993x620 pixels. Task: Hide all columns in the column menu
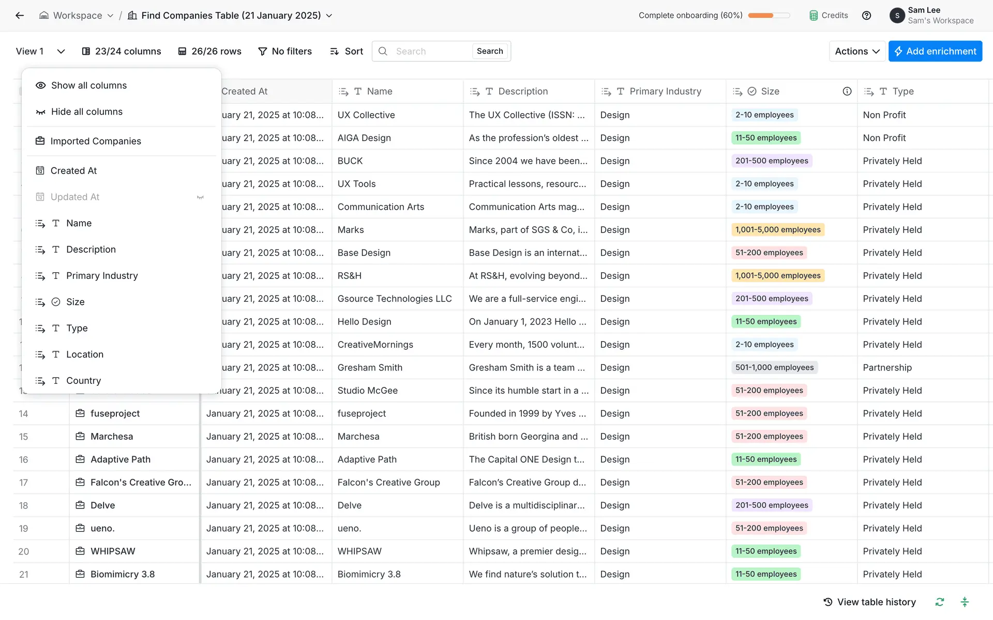pyautogui.click(x=86, y=112)
